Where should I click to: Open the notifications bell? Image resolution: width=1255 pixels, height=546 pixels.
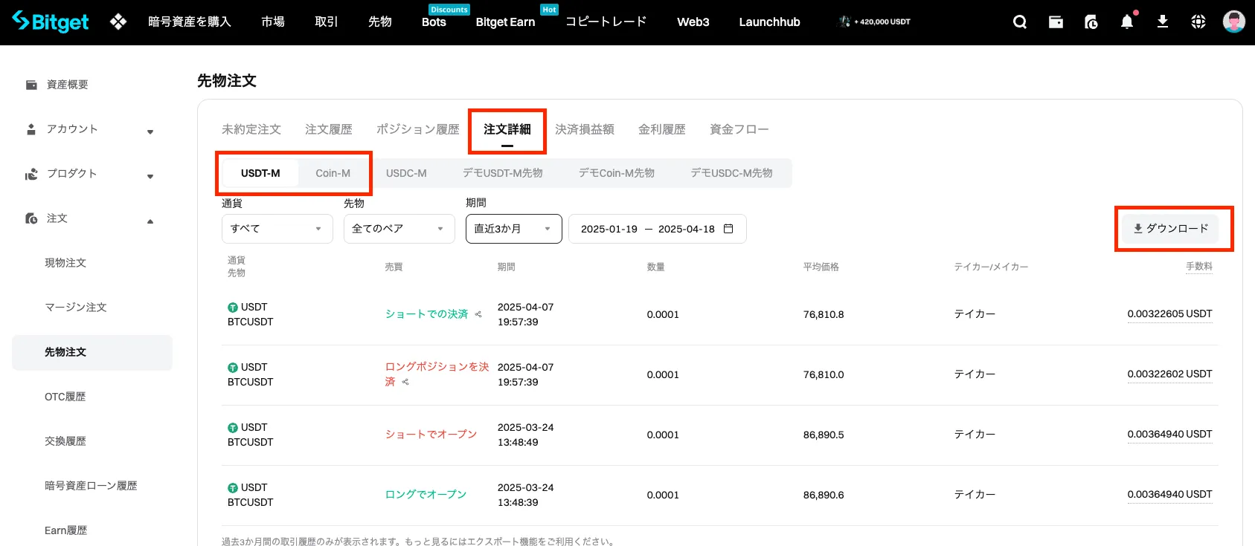(x=1127, y=22)
